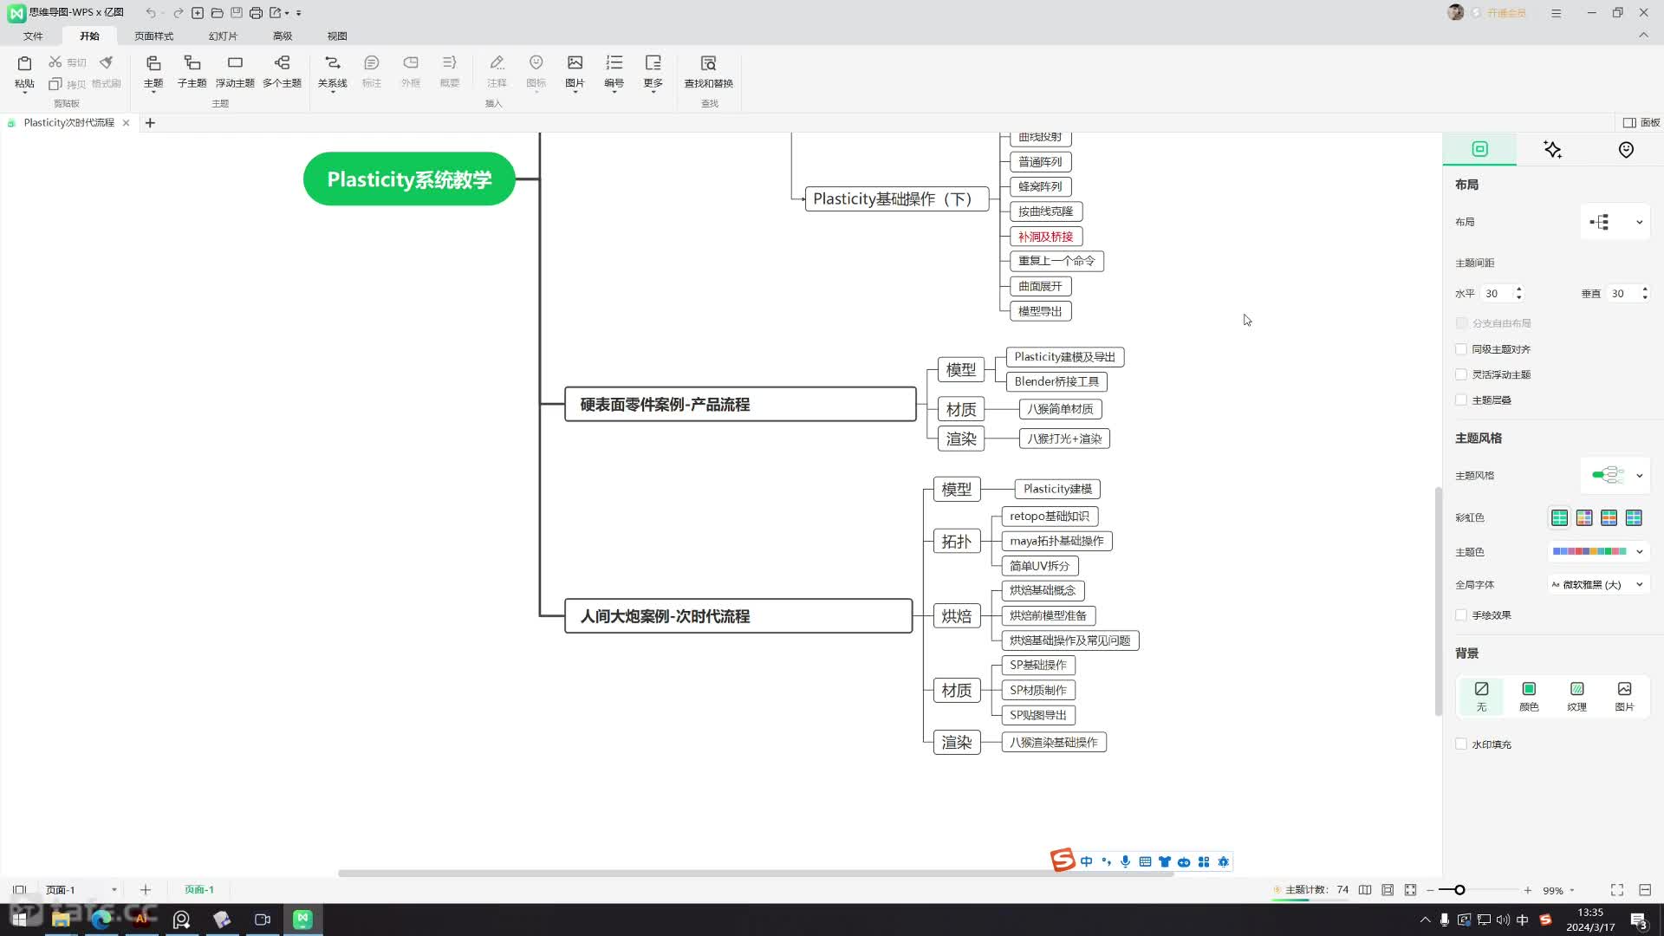Open the 文件 menu
The width and height of the screenshot is (1664, 936).
[33, 36]
